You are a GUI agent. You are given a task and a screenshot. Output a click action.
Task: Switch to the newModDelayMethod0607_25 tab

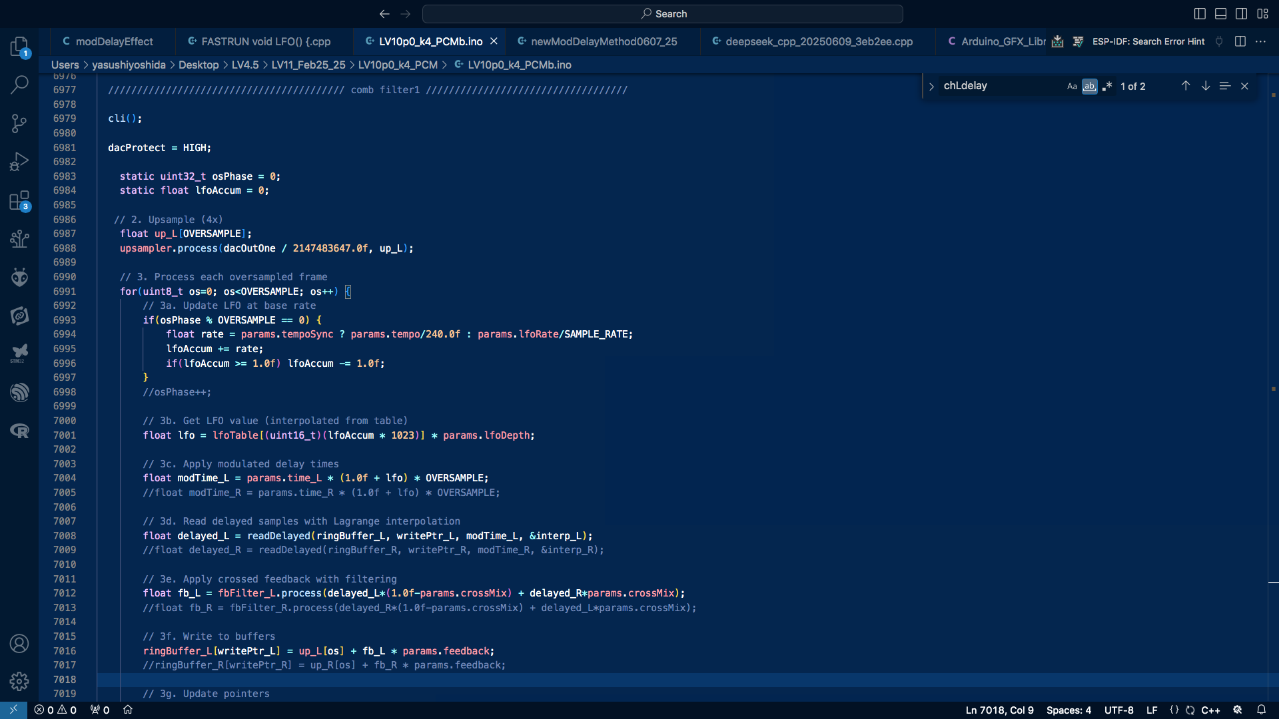coord(604,41)
